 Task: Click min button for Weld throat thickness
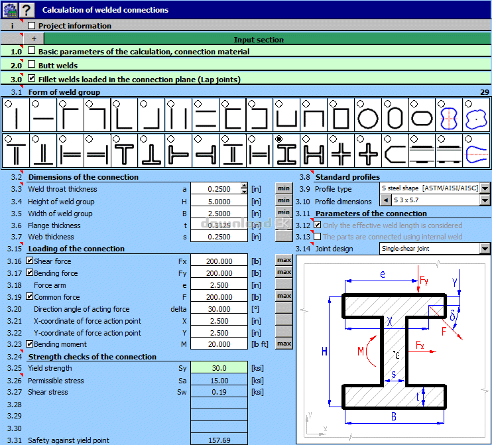pyautogui.click(x=284, y=189)
